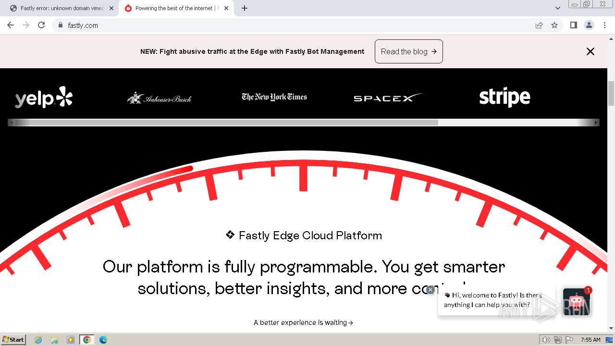Click the Stripe logo
Screen dimensions: 615x346
click(x=504, y=98)
